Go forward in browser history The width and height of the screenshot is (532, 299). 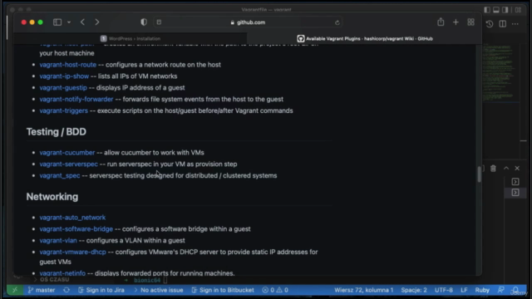(x=97, y=22)
